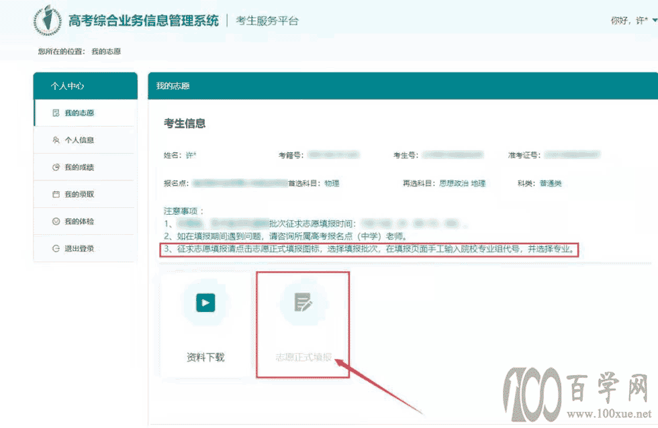This screenshot has width=658, height=428.
Task: Click the 我的录取 calendar icon
Action: click(56, 194)
